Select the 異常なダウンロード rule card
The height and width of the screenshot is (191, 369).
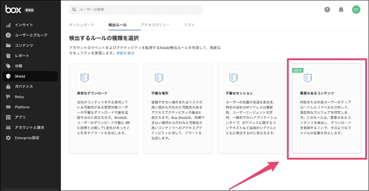coord(104,108)
